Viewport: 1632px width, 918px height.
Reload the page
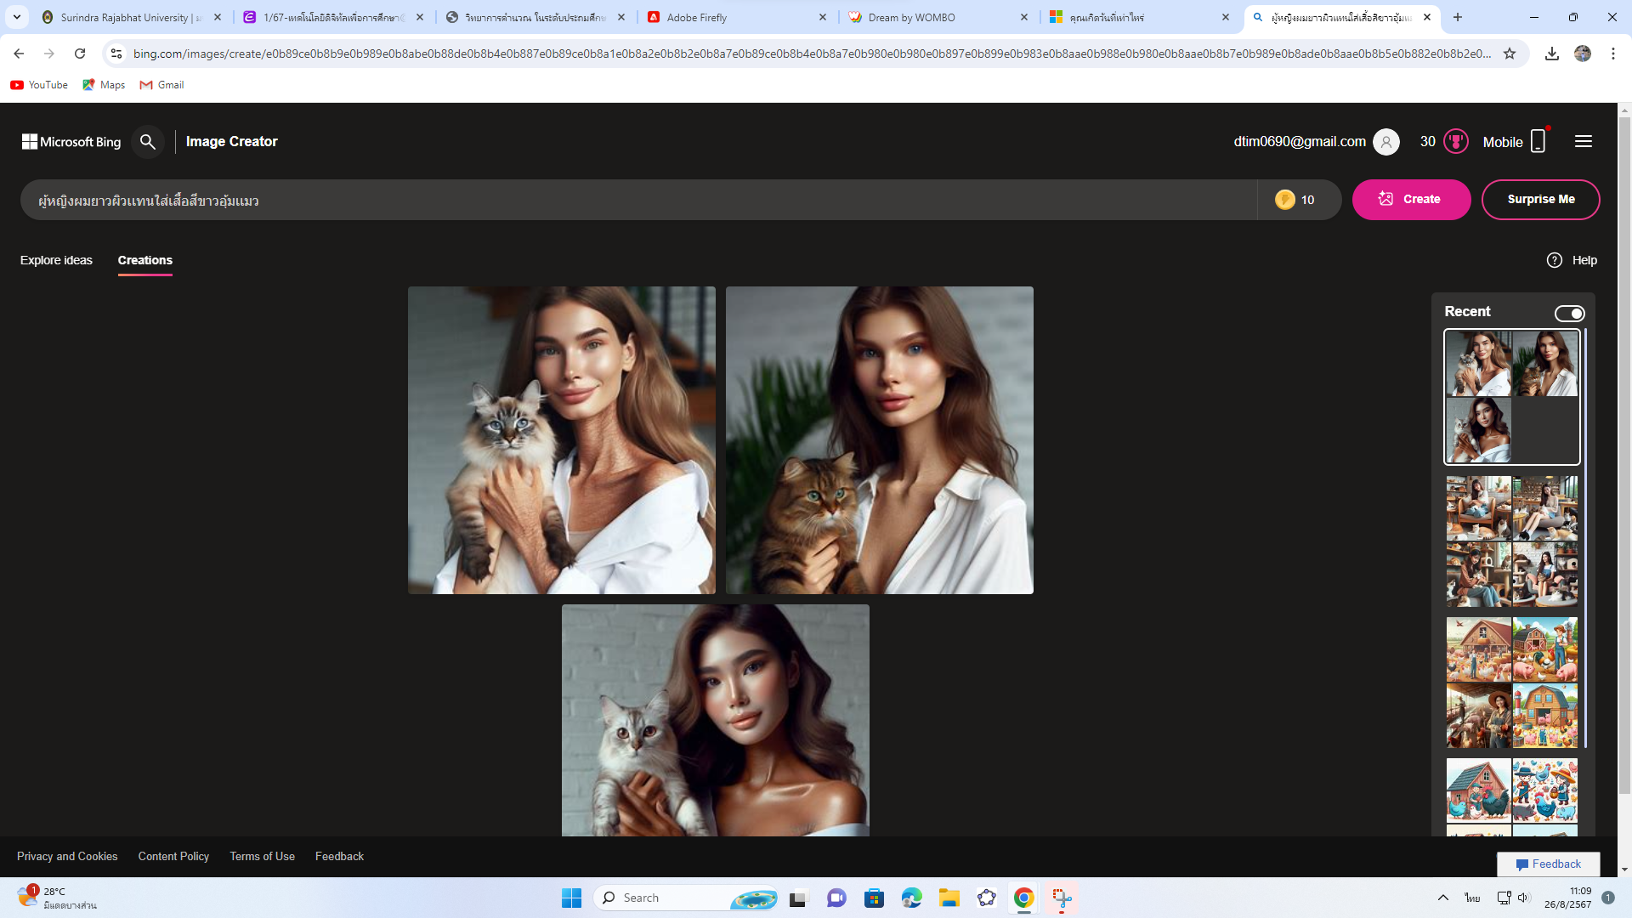80,54
